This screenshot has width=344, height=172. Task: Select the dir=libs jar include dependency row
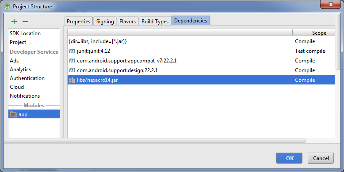pyautogui.click(x=201, y=41)
